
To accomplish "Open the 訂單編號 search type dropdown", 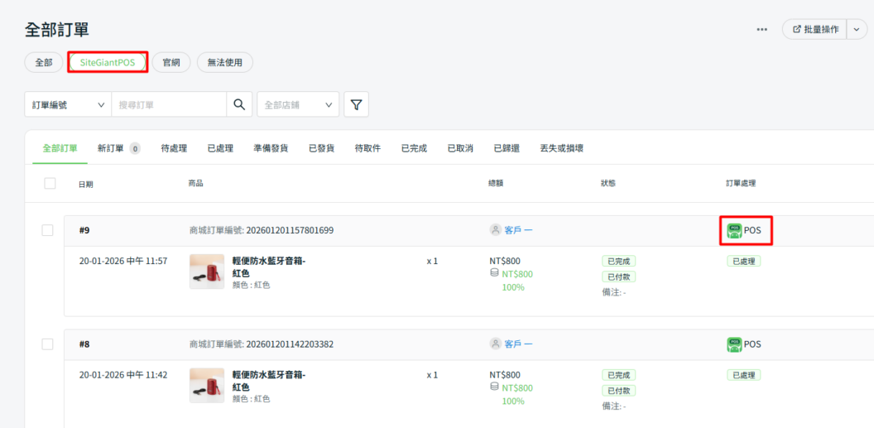I will pyautogui.click(x=68, y=104).
